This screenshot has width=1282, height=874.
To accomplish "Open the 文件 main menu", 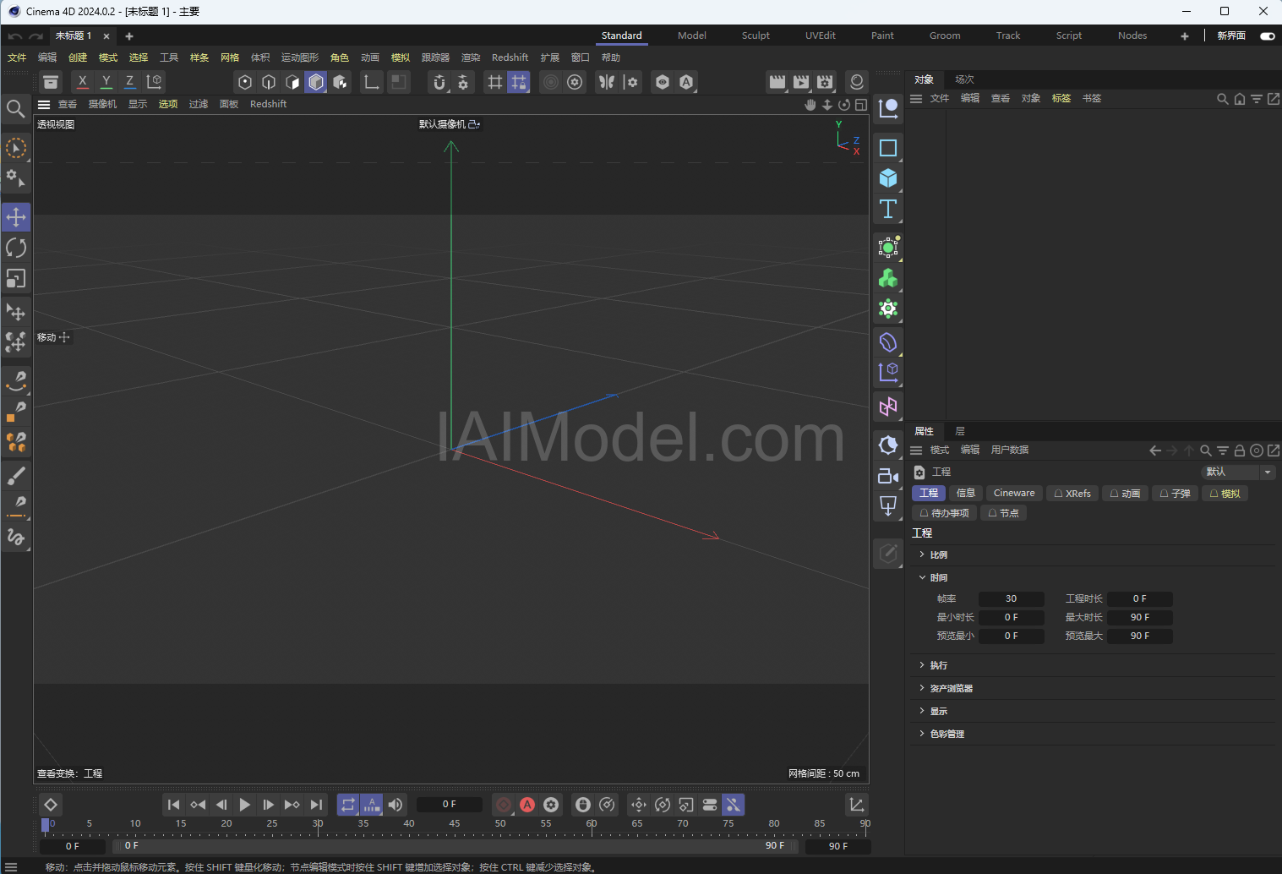I will [17, 58].
